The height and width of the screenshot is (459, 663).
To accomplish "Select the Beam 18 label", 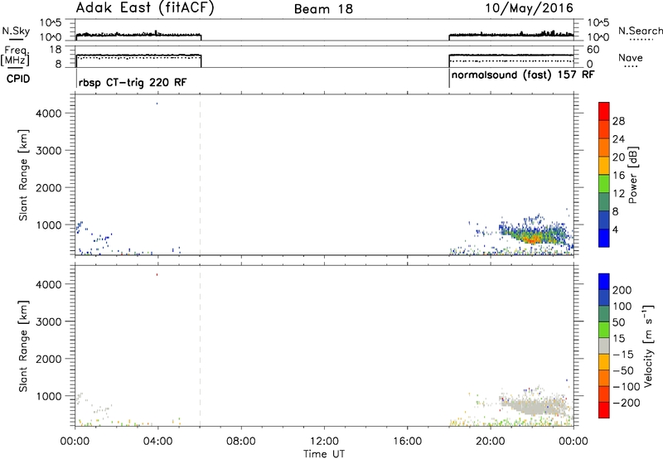I will point(324,9).
